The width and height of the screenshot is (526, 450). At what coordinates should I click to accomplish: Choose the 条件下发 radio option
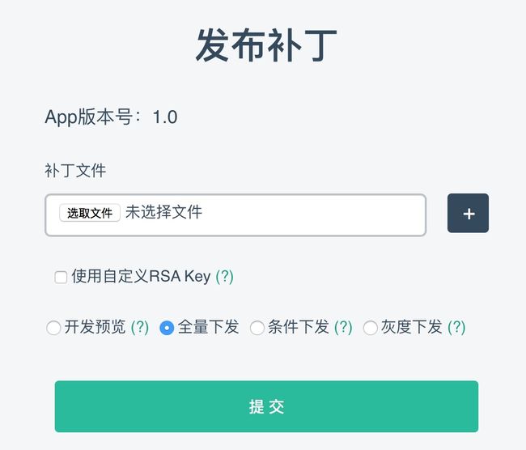(257, 328)
